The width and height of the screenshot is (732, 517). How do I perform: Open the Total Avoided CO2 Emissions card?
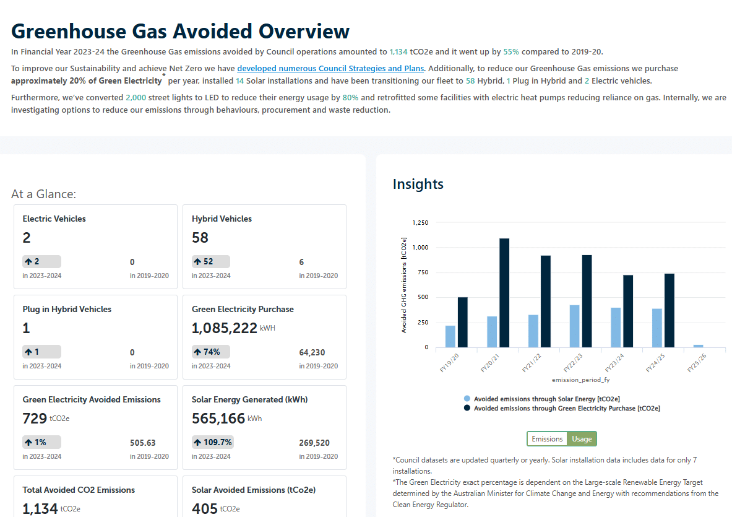(95, 497)
